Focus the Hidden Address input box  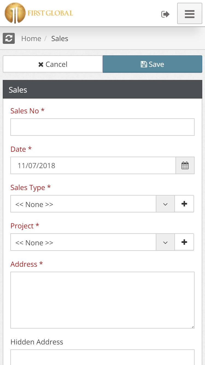pyautogui.click(x=102, y=357)
